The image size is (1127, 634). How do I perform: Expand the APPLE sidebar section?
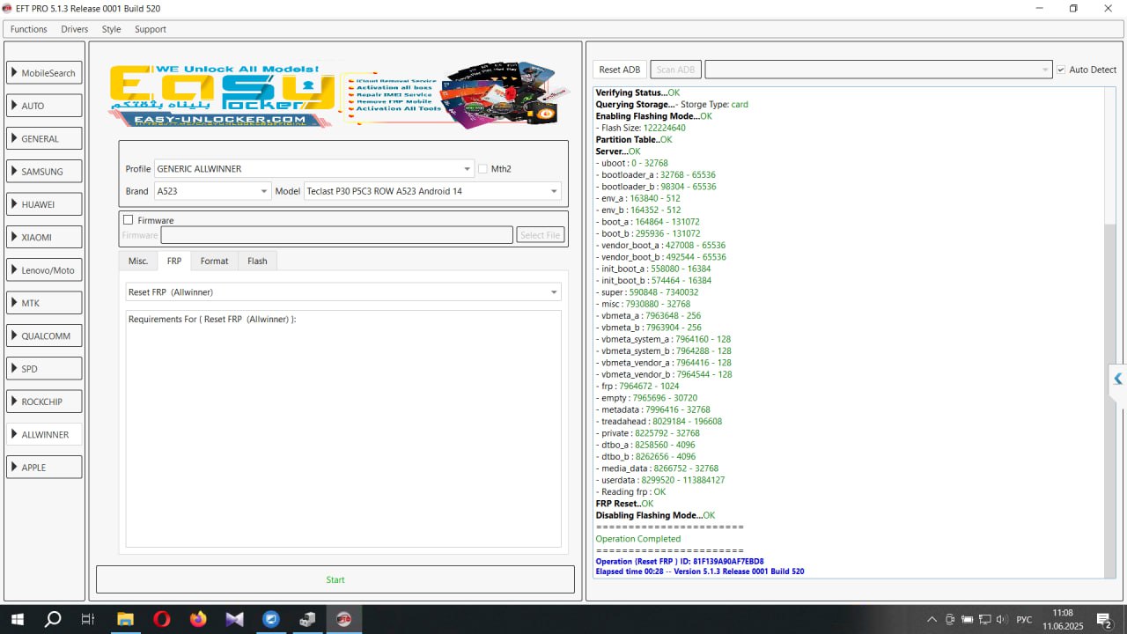[44, 468]
